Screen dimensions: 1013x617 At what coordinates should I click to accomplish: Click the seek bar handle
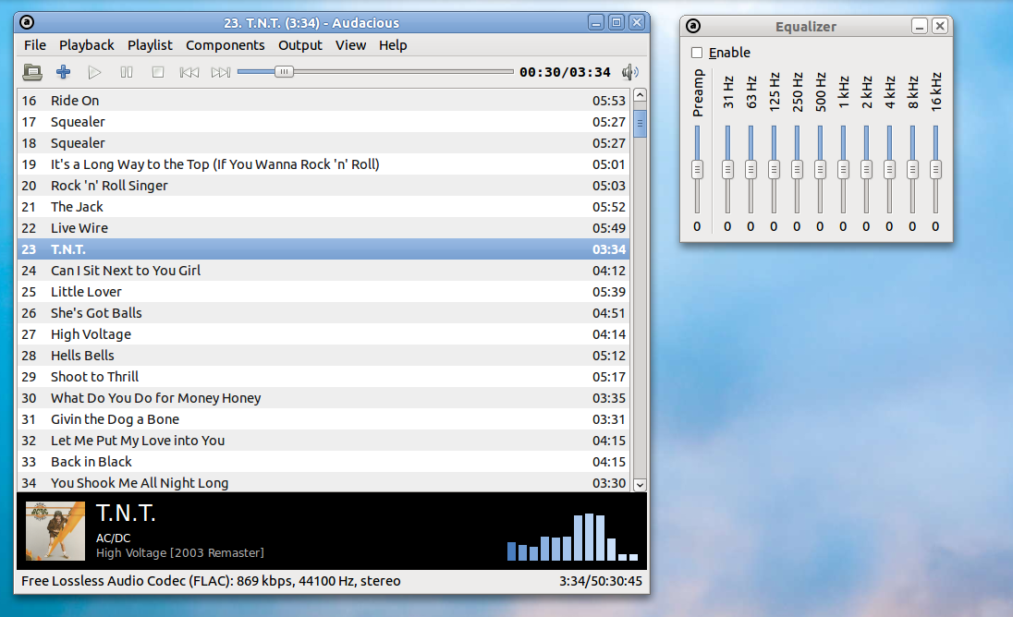tap(284, 72)
